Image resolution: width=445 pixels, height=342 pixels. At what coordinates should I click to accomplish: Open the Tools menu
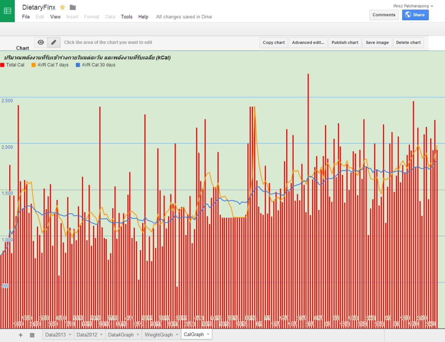pyautogui.click(x=126, y=17)
